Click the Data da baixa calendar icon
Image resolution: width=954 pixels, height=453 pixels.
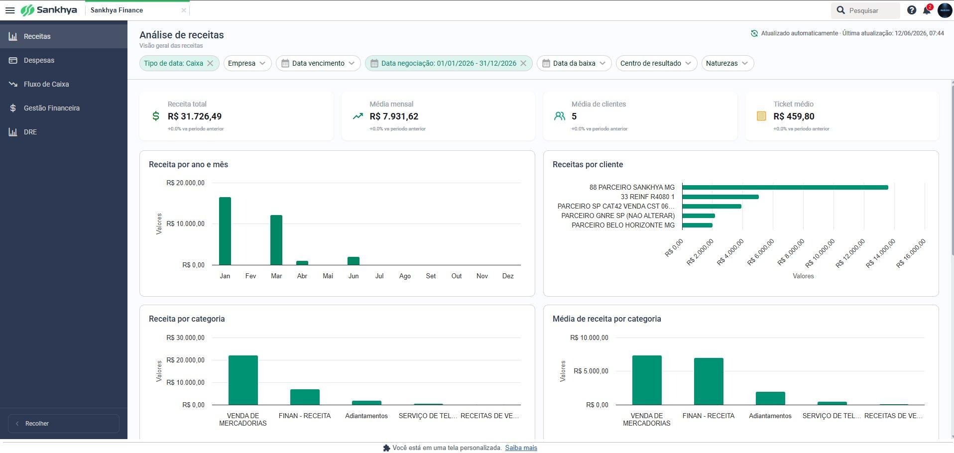(x=546, y=63)
